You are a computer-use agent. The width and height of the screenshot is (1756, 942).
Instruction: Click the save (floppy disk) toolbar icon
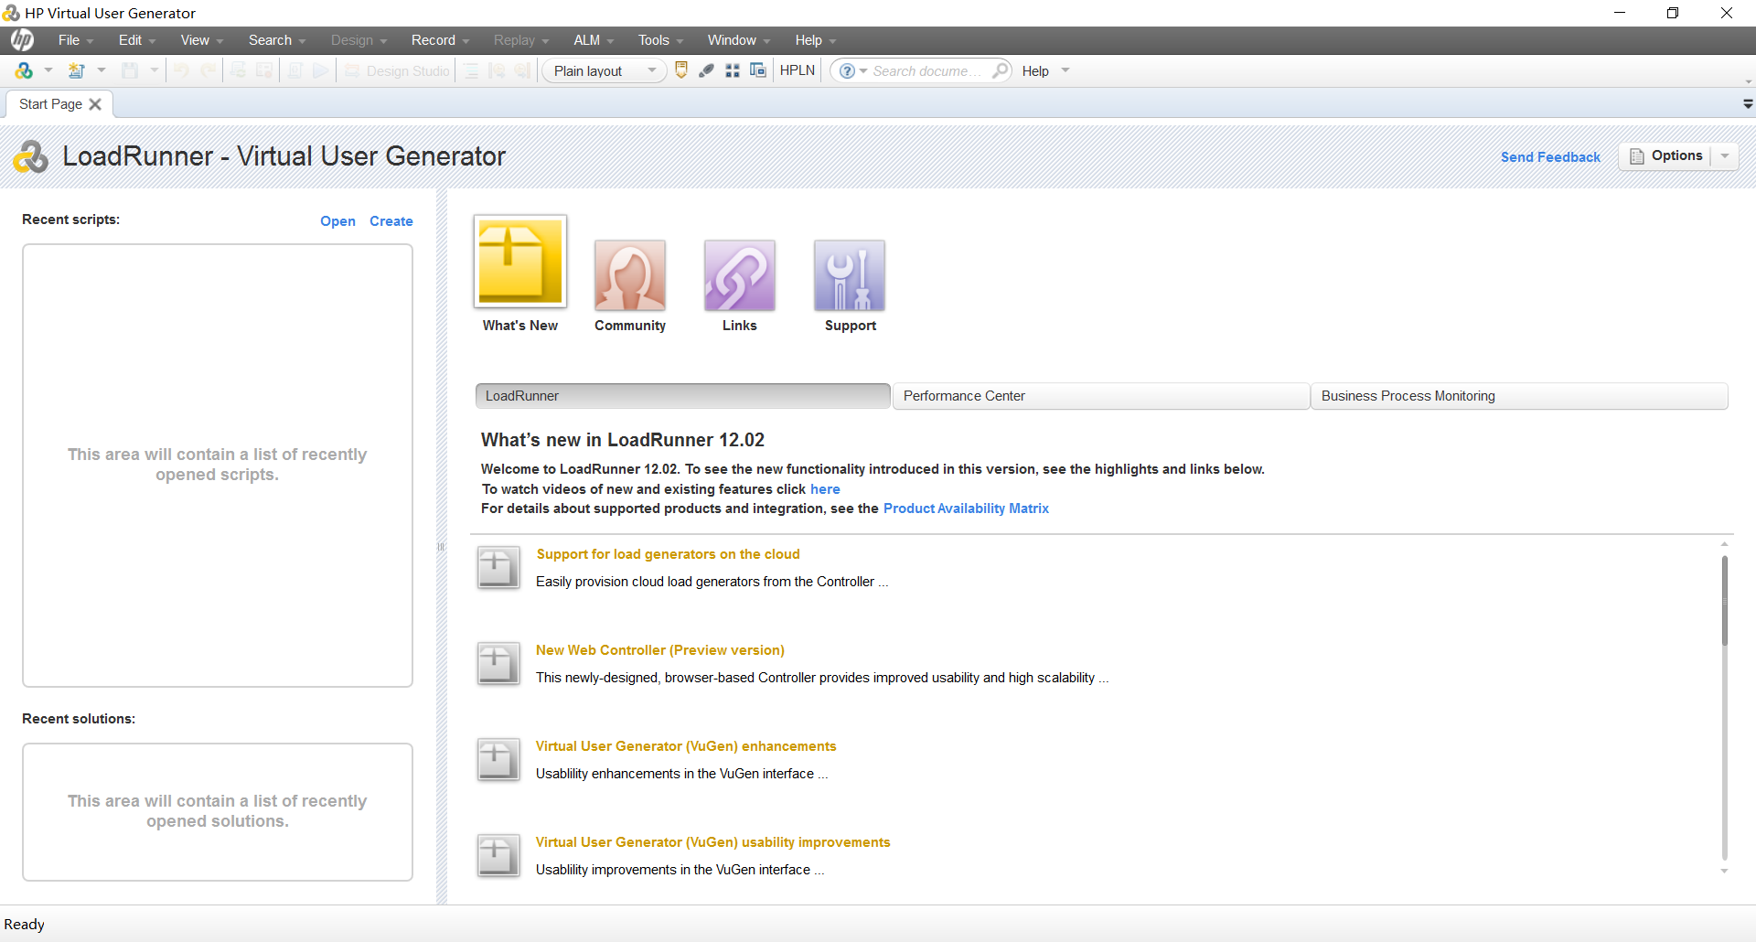(x=130, y=70)
